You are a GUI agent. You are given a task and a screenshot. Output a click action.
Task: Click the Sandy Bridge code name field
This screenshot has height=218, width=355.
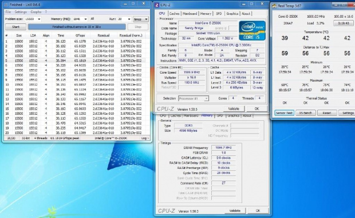[x=194, y=28]
